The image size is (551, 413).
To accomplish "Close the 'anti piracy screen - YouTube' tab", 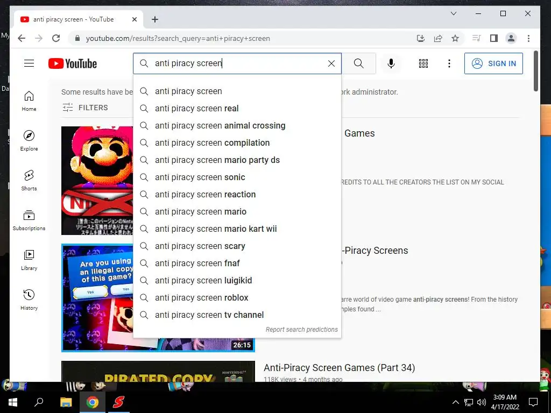I will (134, 19).
